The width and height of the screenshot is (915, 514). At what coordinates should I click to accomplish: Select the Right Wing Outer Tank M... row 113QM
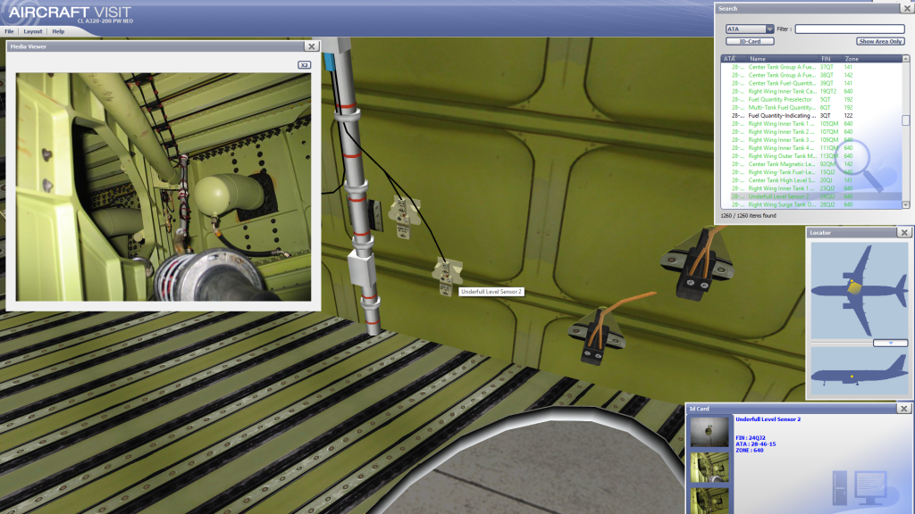[x=811, y=156]
